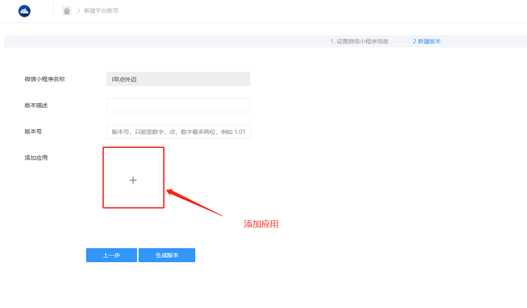Click the 生成版本 button
Screen dimensions: 527x308
pyautogui.click(x=167, y=255)
